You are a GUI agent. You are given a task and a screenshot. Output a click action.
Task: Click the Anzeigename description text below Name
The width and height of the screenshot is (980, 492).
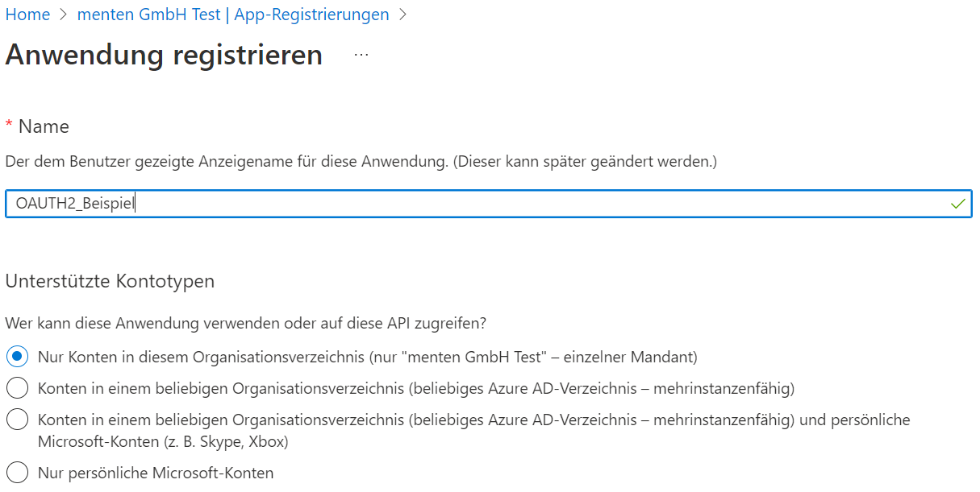pyautogui.click(x=361, y=162)
